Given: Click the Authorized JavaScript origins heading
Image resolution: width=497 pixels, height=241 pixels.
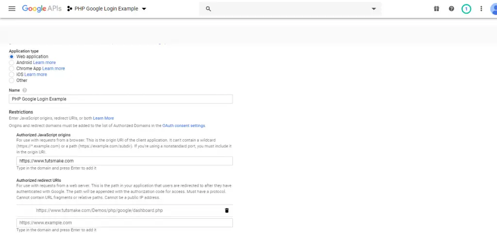Looking at the screenshot, I should pyautogui.click(x=43, y=135).
